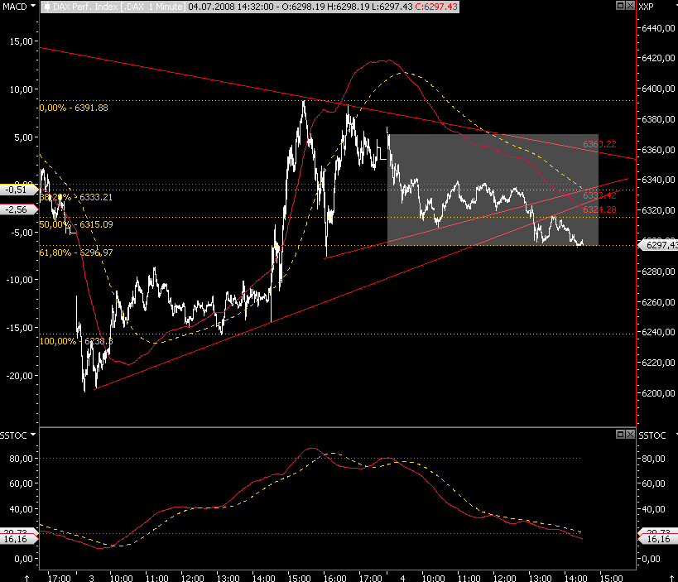Click the 80,00 label on right SSTOC axis
This screenshot has height=582, width=678.
point(654,459)
